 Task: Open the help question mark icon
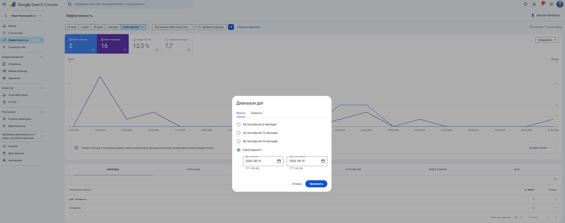tap(525, 4)
